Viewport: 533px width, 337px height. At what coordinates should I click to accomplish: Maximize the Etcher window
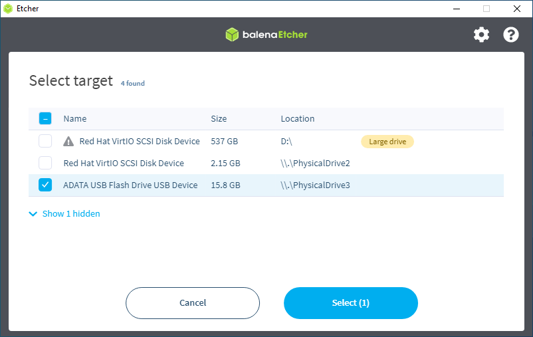point(486,9)
